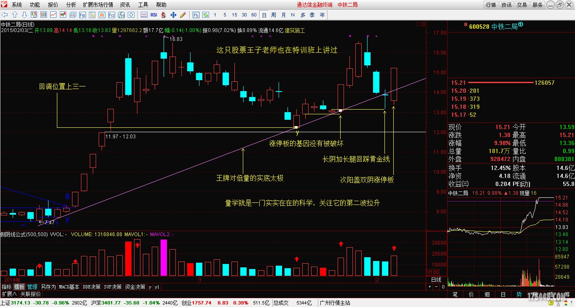Click 另存为 save-as tab
Screen dimensions: 575x307
(x=48, y=287)
